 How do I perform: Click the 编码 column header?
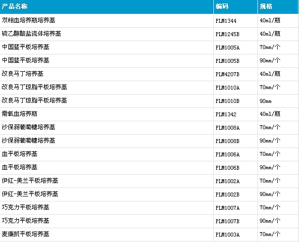tap(222, 6)
